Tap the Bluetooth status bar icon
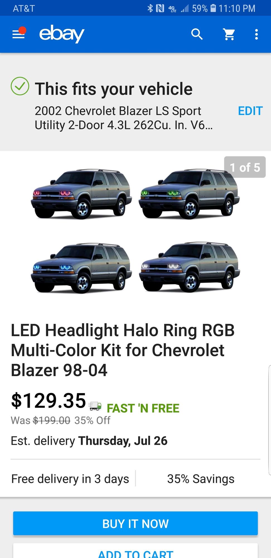The height and width of the screenshot is (558, 271). pos(150,8)
